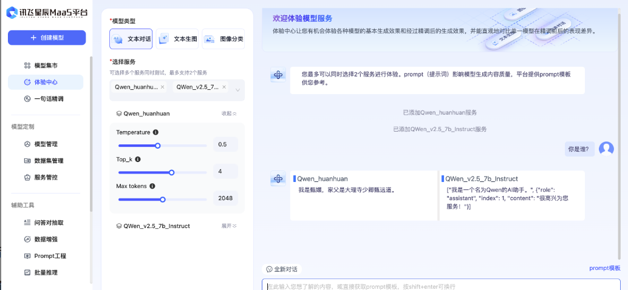Open Prompt工程 in the sidebar
The image size is (628, 290).
pos(50,256)
